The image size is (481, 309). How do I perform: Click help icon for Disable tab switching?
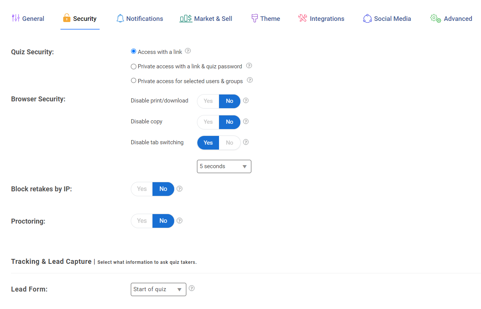(246, 142)
